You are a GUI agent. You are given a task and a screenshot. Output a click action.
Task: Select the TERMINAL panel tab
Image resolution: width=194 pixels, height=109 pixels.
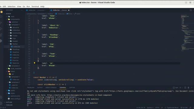[63, 88]
